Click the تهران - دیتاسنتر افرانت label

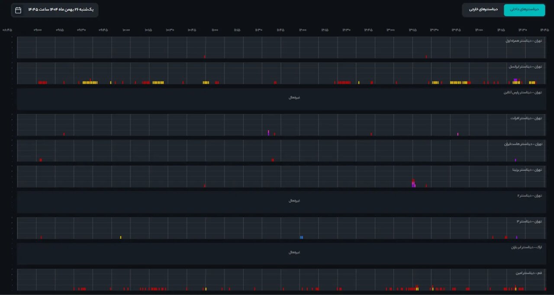tap(526, 118)
